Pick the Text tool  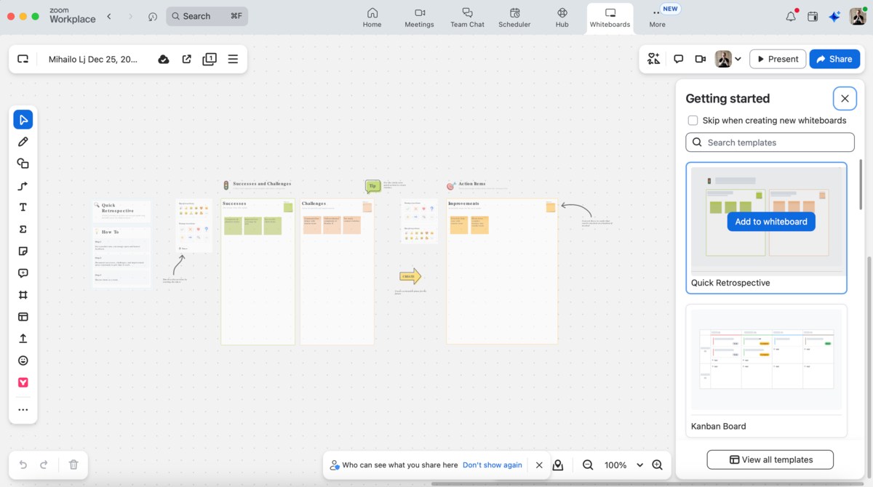click(23, 207)
